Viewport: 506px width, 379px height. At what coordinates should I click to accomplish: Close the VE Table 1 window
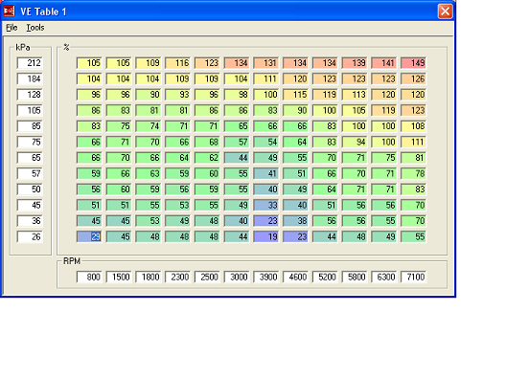445,11
